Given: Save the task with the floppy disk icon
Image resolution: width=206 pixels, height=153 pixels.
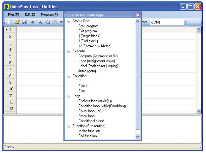Looking at the screenshot, I should (24, 22).
